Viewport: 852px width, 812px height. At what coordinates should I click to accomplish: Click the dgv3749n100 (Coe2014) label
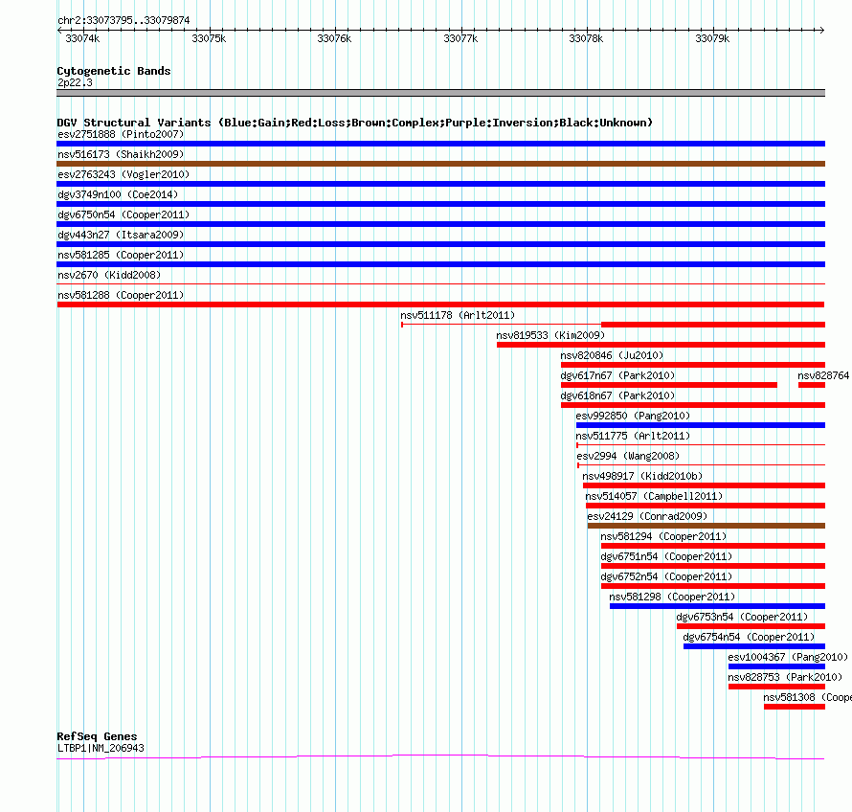tap(118, 194)
